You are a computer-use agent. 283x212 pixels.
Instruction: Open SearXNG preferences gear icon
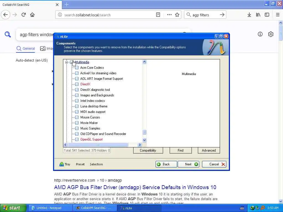271,34
